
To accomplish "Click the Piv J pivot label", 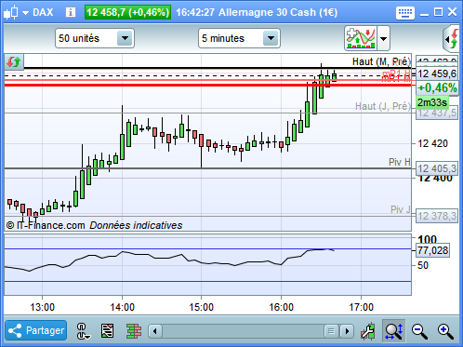I will click(x=401, y=209).
